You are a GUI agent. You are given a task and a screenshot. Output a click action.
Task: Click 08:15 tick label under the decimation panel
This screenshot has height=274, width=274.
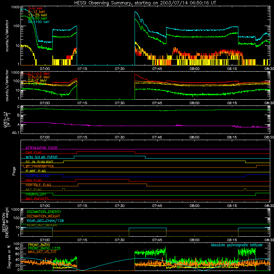coord(232,240)
